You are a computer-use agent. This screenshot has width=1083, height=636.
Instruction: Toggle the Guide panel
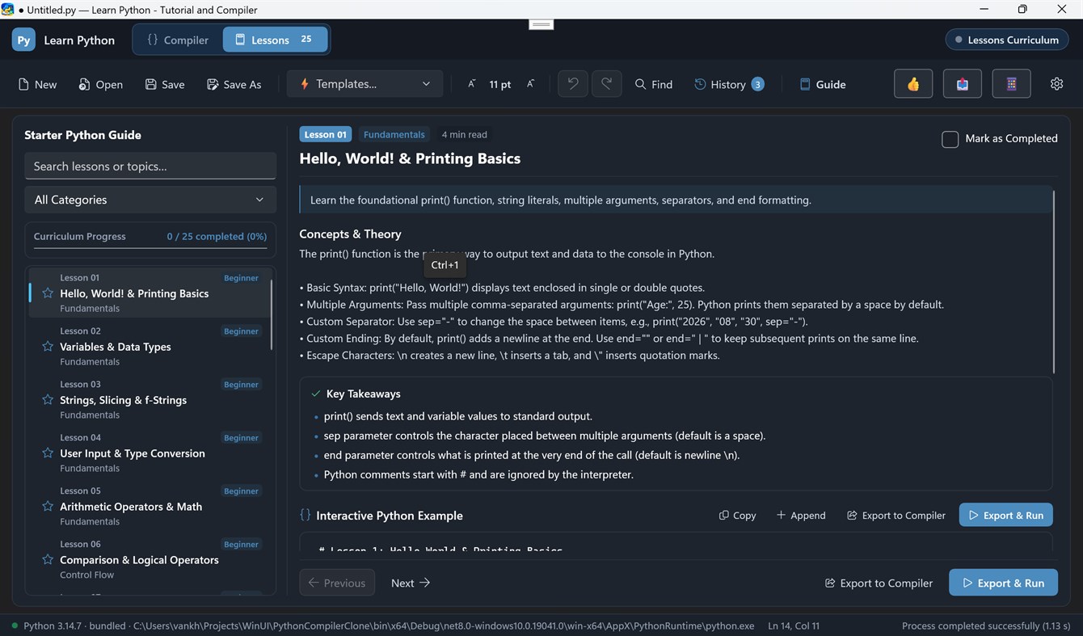pyautogui.click(x=823, y=84)
